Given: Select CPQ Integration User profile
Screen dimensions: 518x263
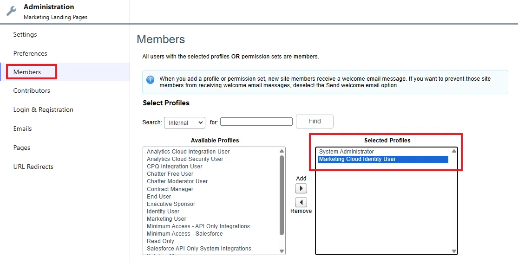Looking at the screenshot, I should [x=174, y=167].
